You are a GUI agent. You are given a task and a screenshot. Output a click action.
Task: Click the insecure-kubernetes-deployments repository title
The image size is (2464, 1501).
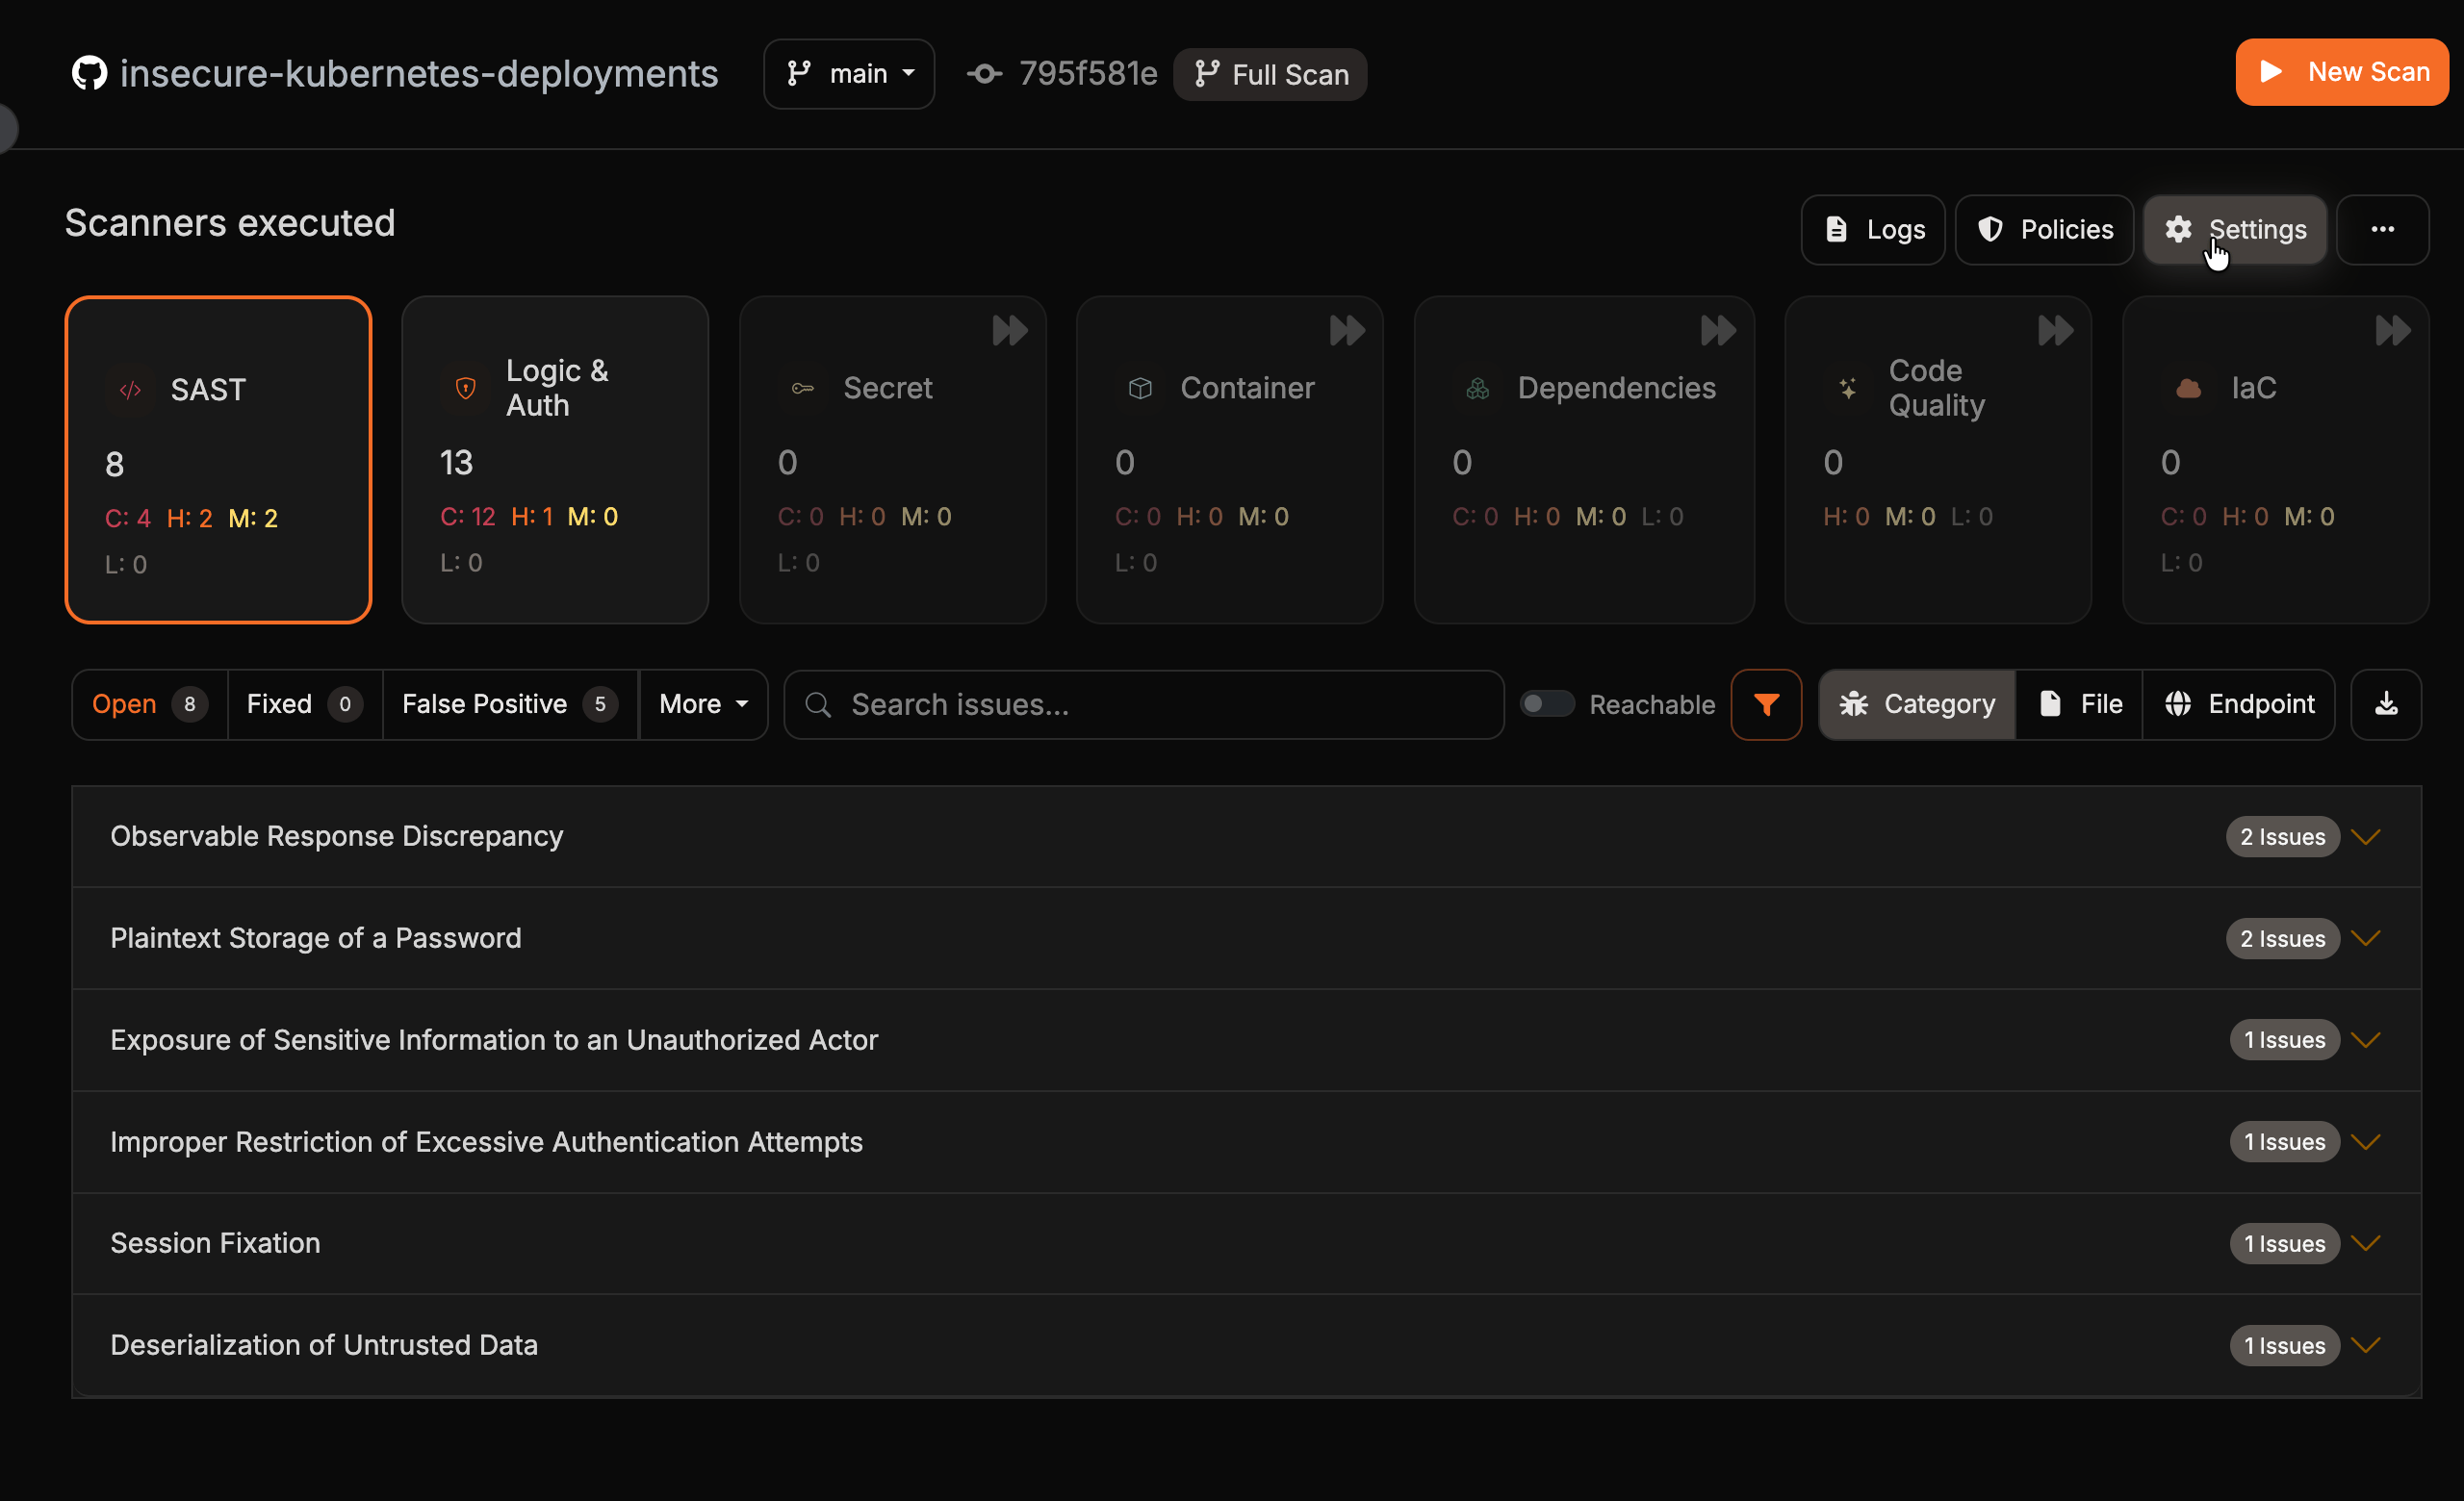pos(419,74)
